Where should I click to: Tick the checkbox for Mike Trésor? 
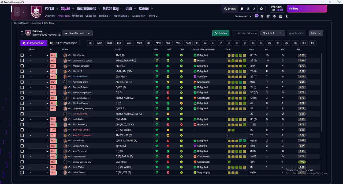(22, 55)
